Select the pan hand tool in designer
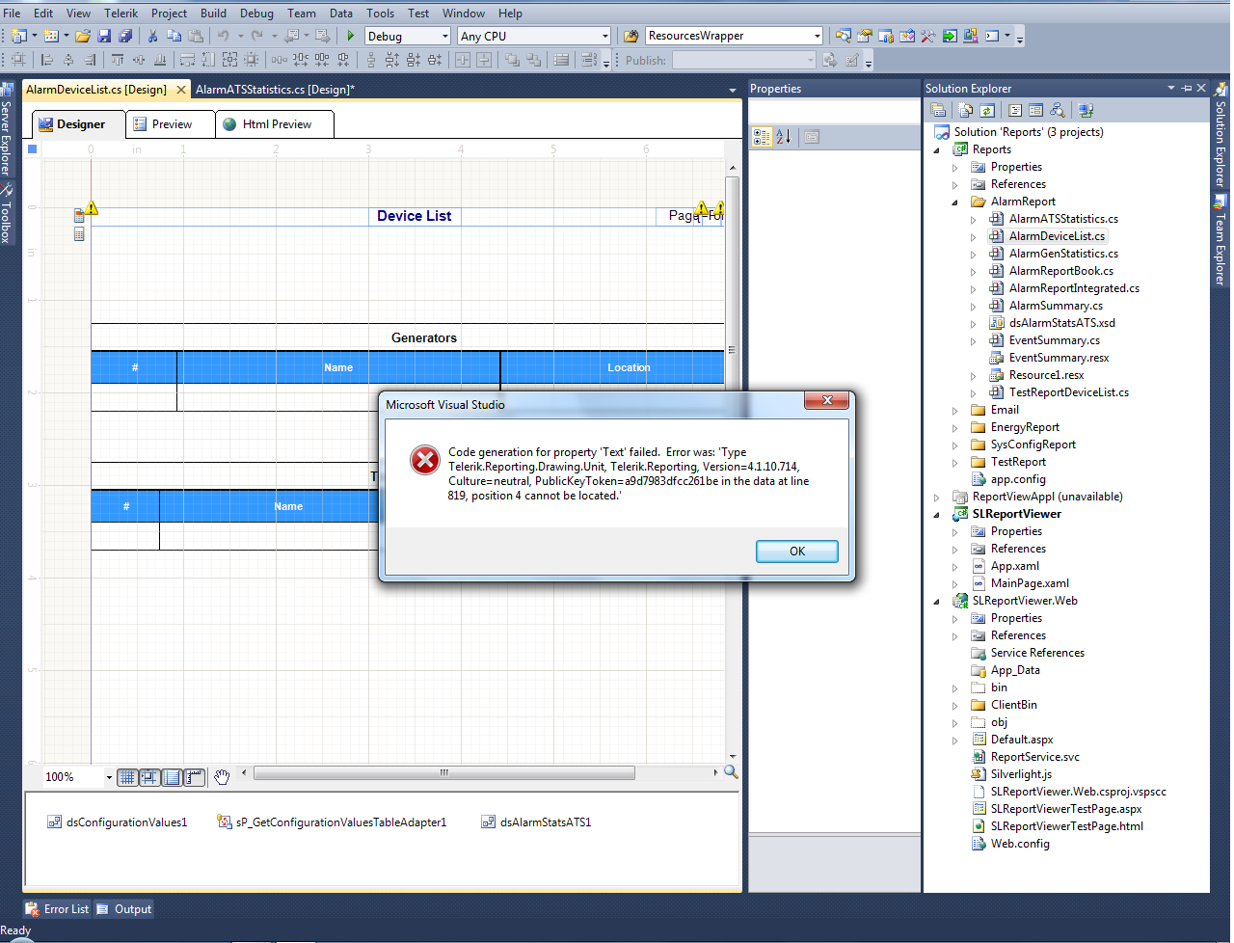 pos(222,777)
